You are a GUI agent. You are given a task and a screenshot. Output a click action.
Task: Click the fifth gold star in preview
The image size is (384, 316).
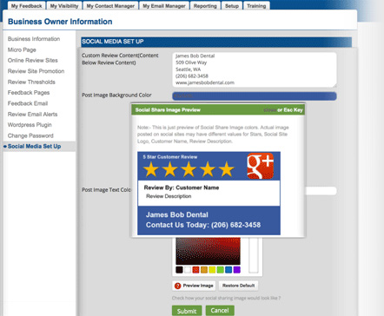tap(227, 169)
